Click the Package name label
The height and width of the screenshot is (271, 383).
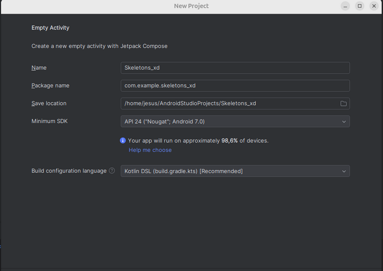pos(50,86)
